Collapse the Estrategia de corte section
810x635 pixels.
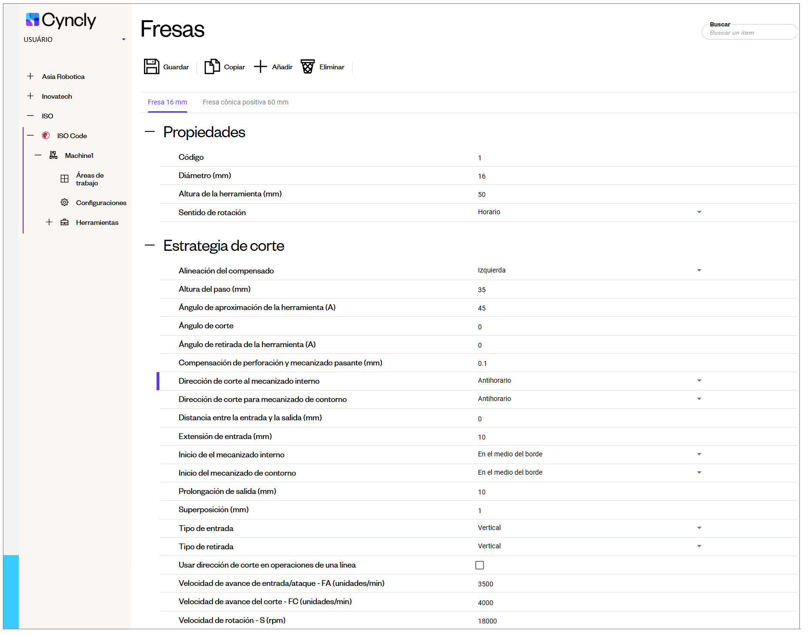150,246
